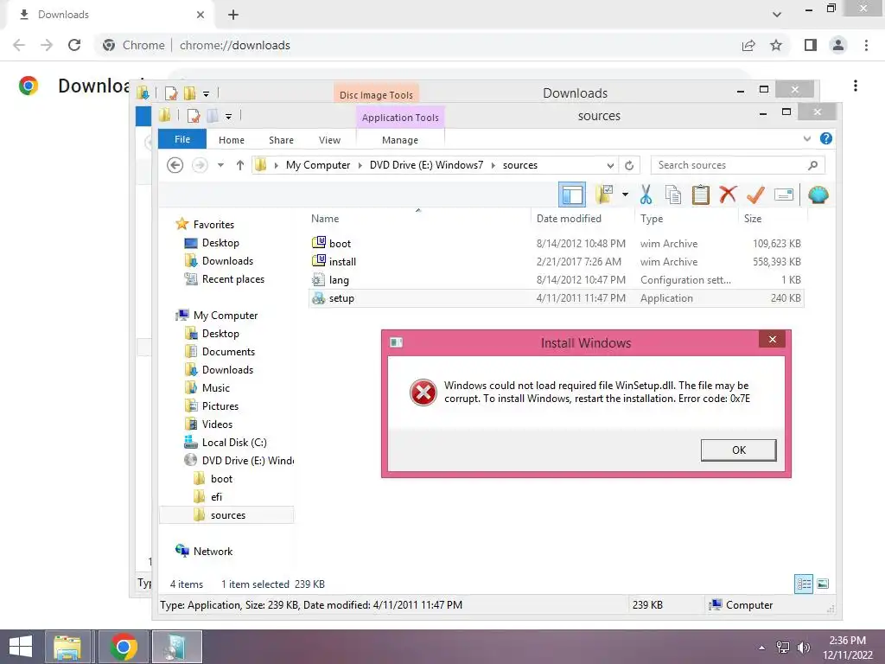This screenshot has width=885, height=664.
Task: Click Disc Image Tools tab in Downloads window
Action: point(376,95)
